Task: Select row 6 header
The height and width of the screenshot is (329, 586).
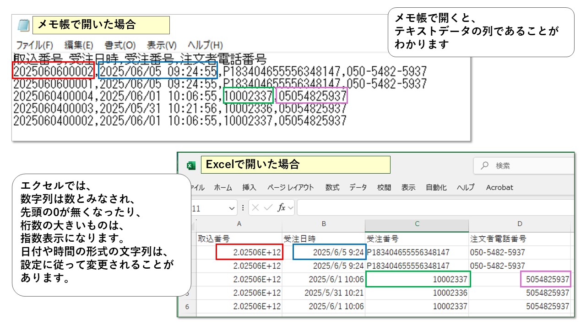Action: [x=187, y=307]
